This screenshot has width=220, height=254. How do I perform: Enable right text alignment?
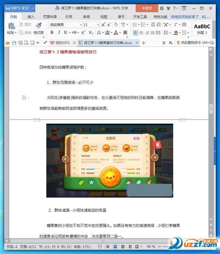(147, 33)
